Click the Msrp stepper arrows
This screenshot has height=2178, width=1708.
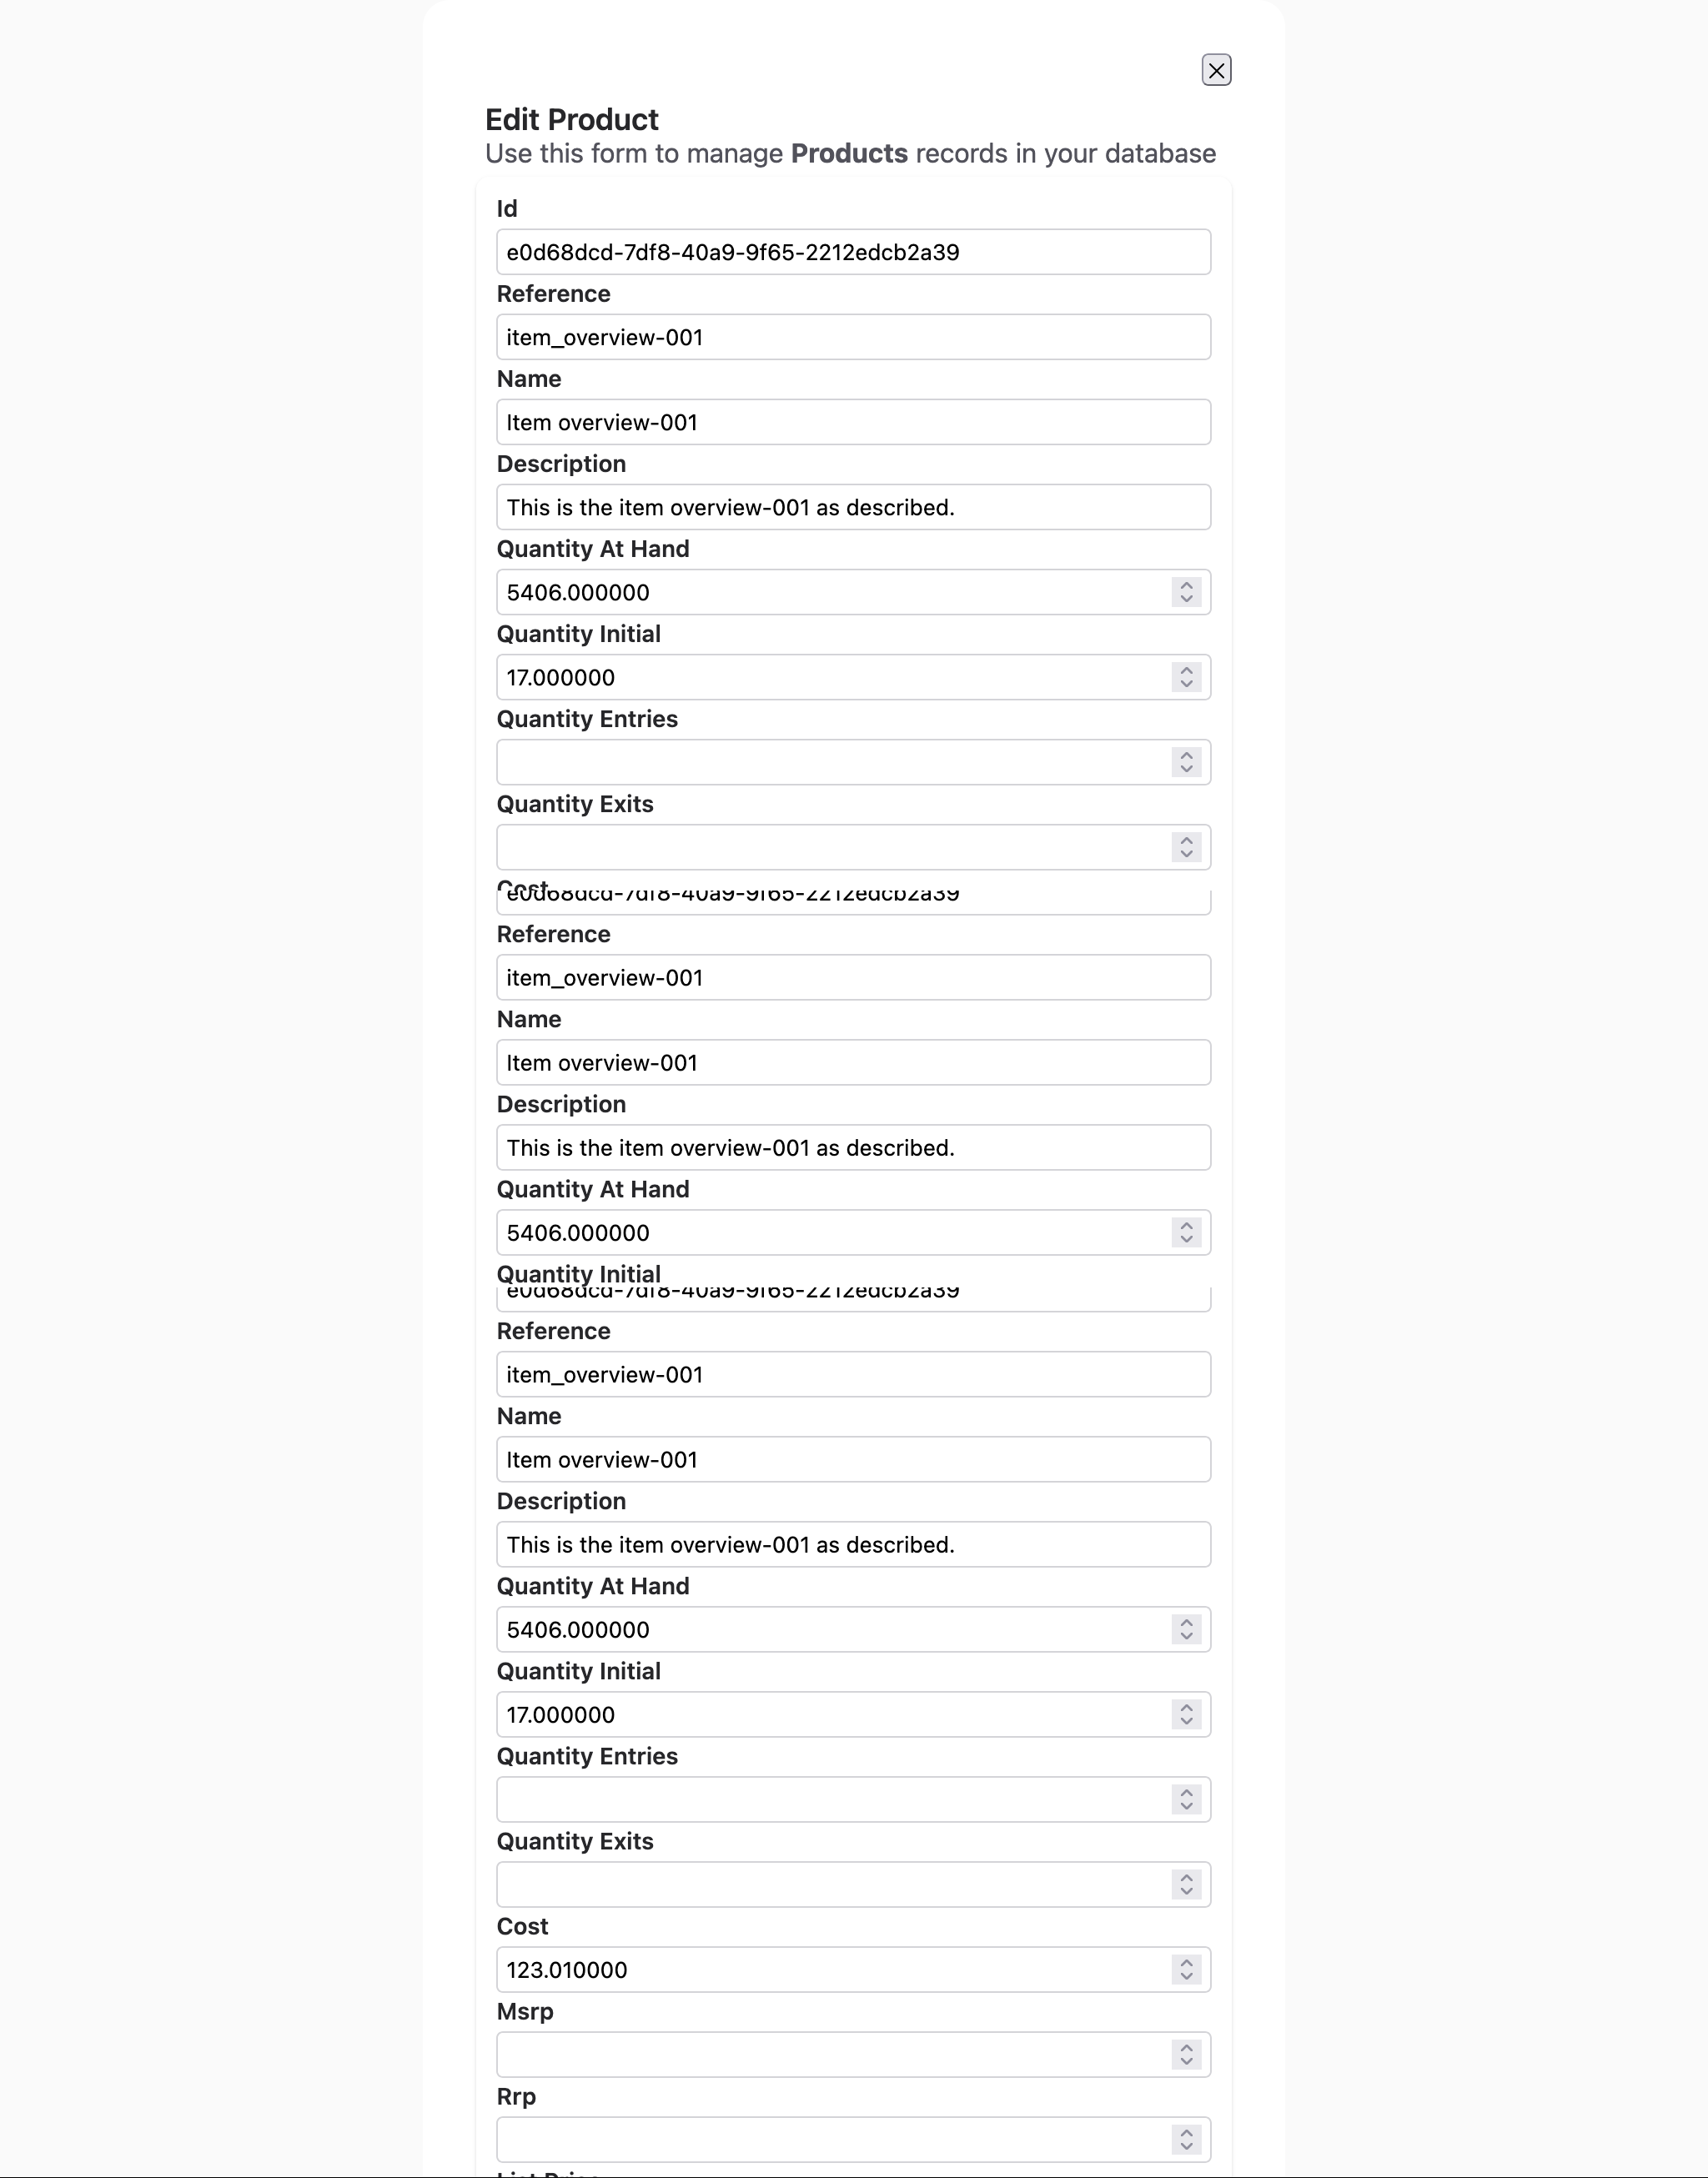tap(1186, 2054)
